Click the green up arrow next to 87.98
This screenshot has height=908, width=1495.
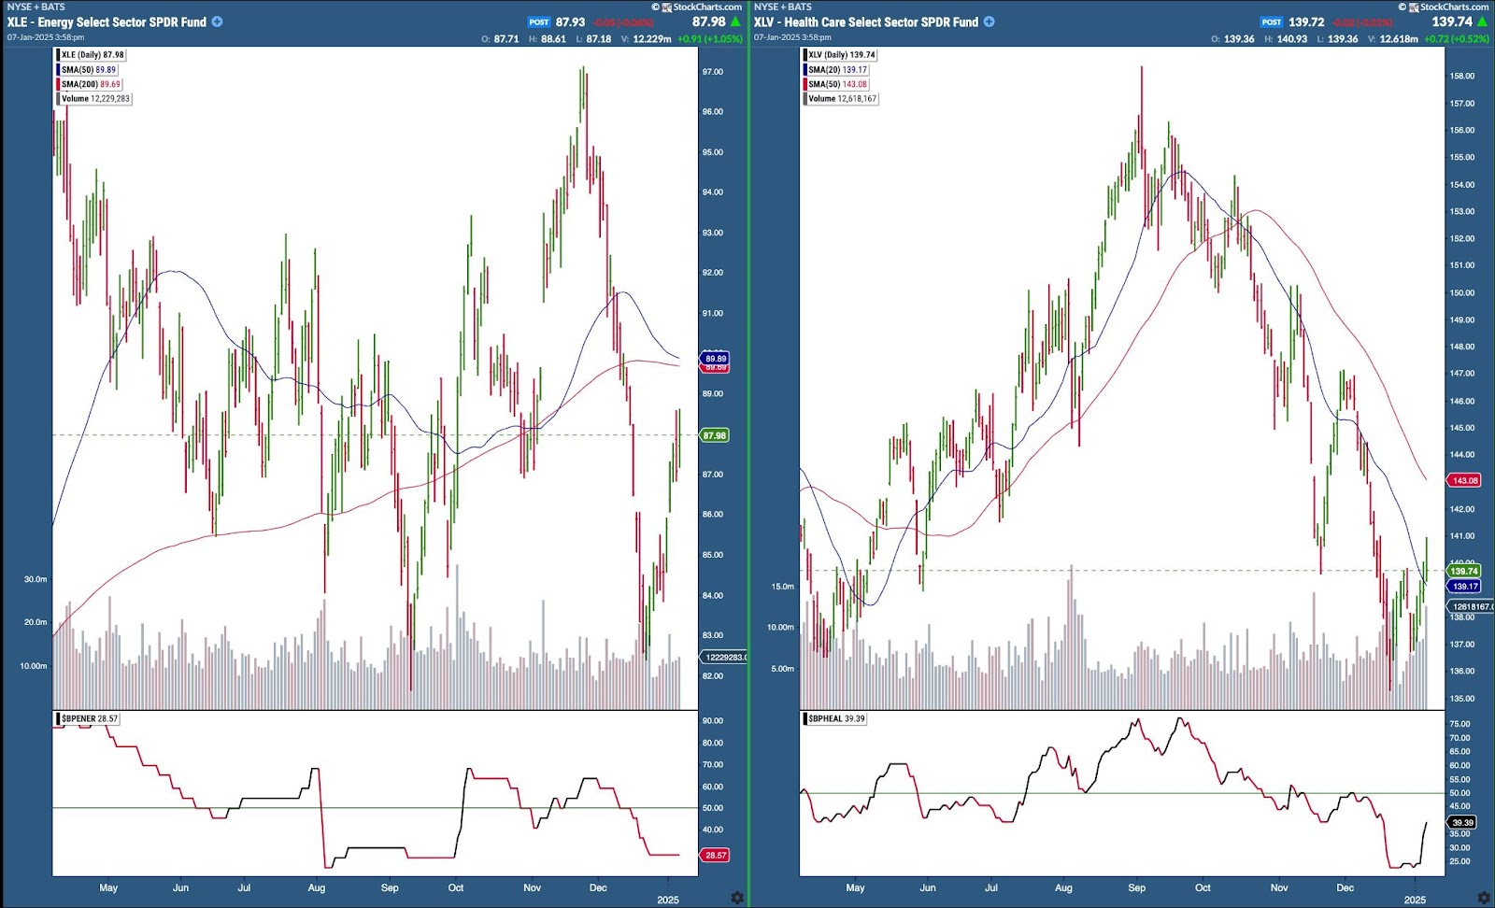coord(736,21)
